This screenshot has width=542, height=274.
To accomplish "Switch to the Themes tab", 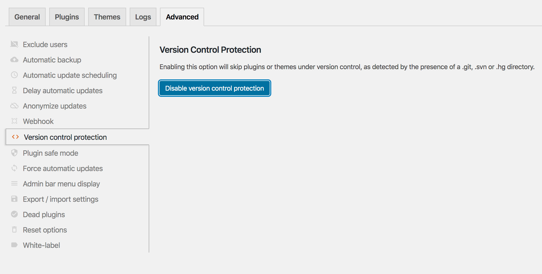I will [x=107, y=17].
